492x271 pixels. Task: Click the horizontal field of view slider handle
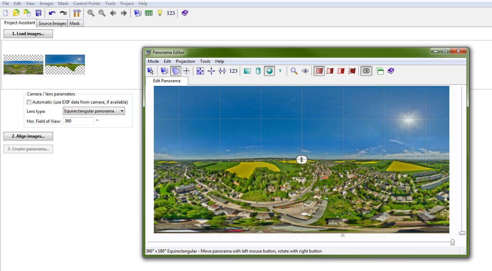pos(452,242)
